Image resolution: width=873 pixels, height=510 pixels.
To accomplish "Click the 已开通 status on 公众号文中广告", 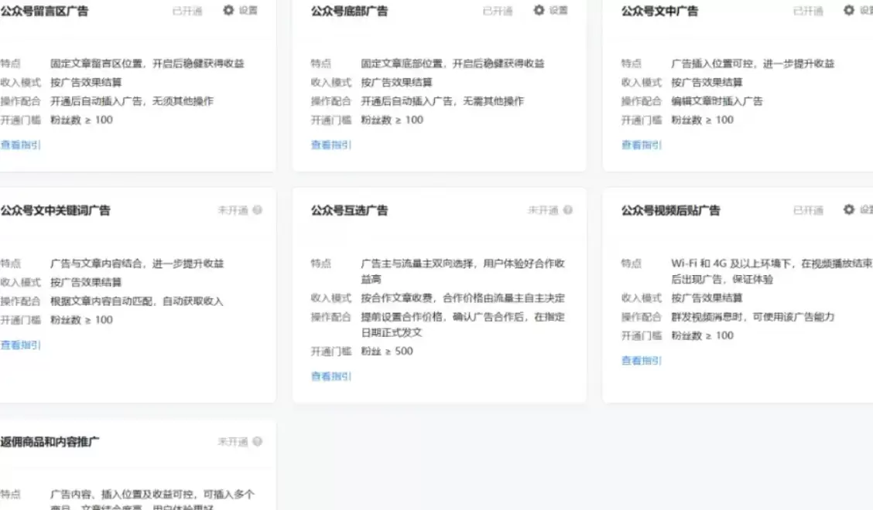I will click(x=807, y=11).
